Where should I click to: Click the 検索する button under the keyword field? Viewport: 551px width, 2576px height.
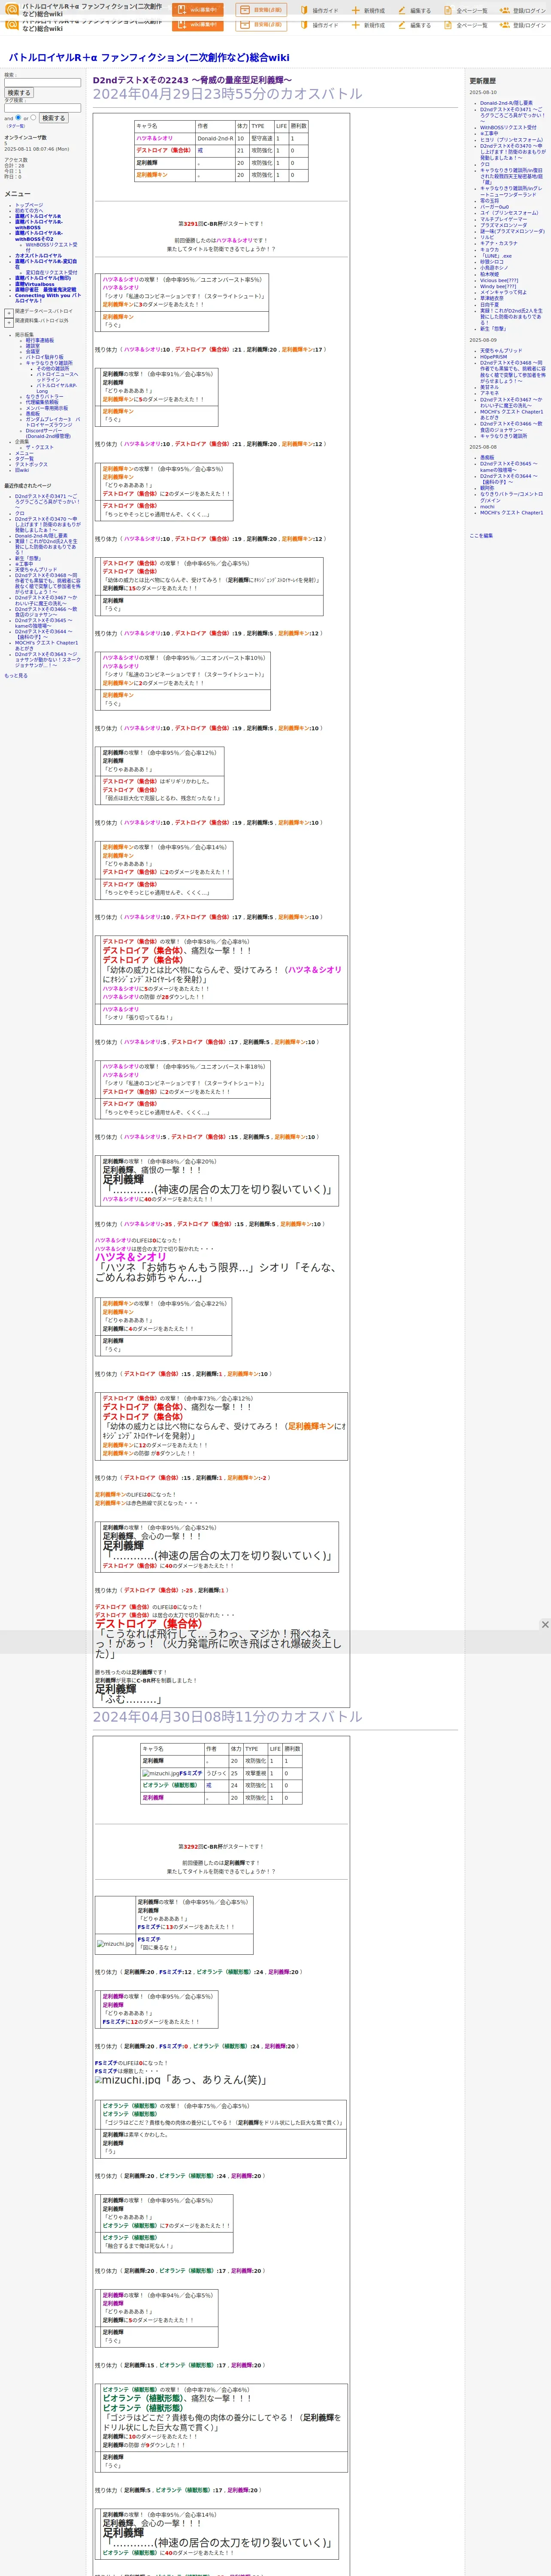19,93
